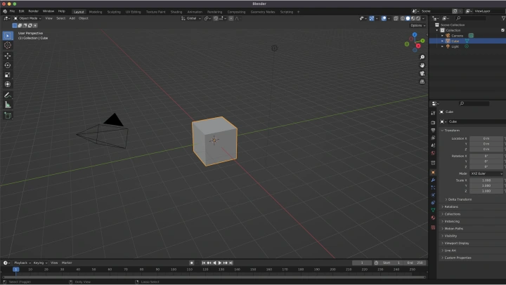506x285 pixels.
Task: Select the Scale tool
Action: [8, 75]
